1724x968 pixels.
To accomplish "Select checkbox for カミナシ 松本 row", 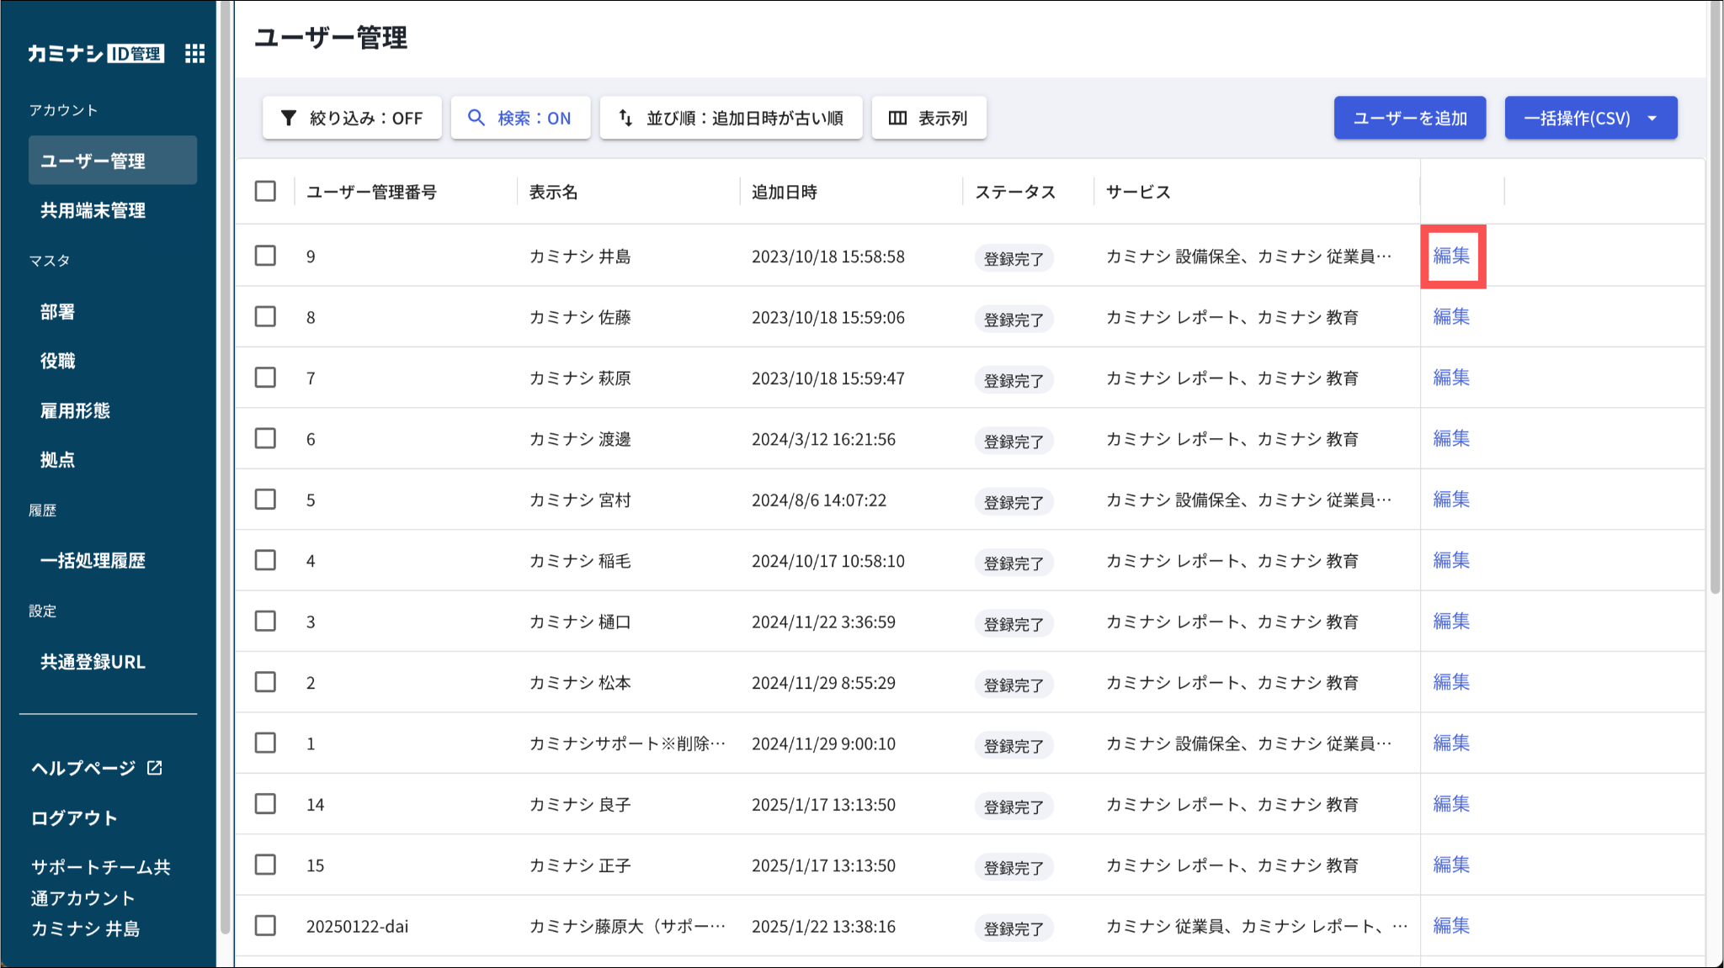I will pyautogui.click(x=265, y=682).
